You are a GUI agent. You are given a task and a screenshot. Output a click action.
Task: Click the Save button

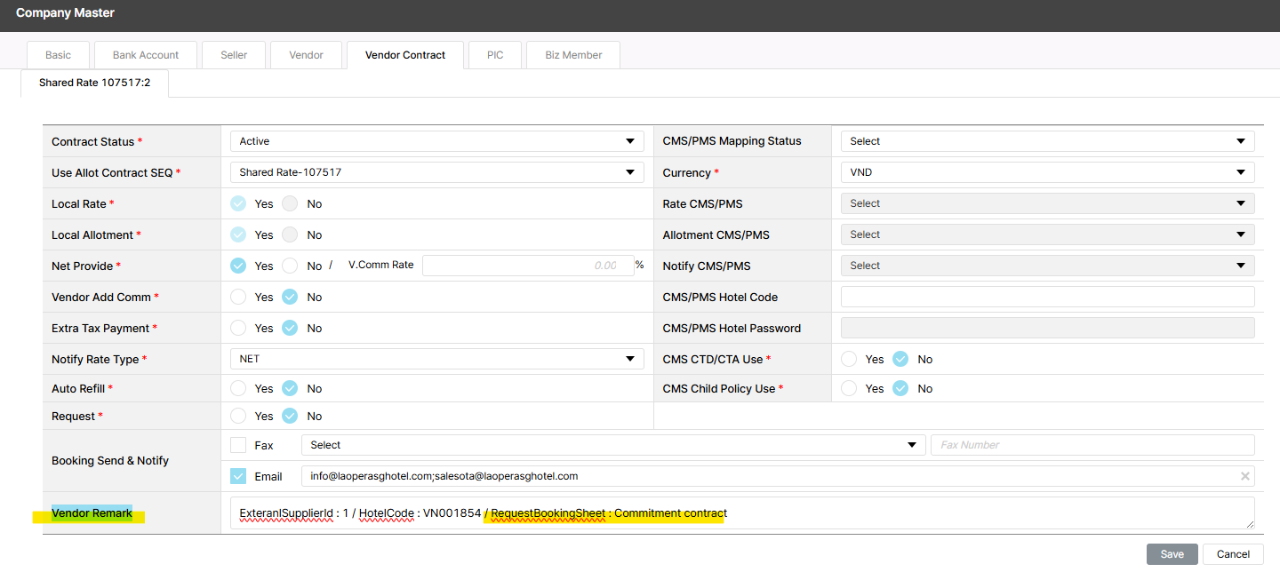[x=1172, y=554]
